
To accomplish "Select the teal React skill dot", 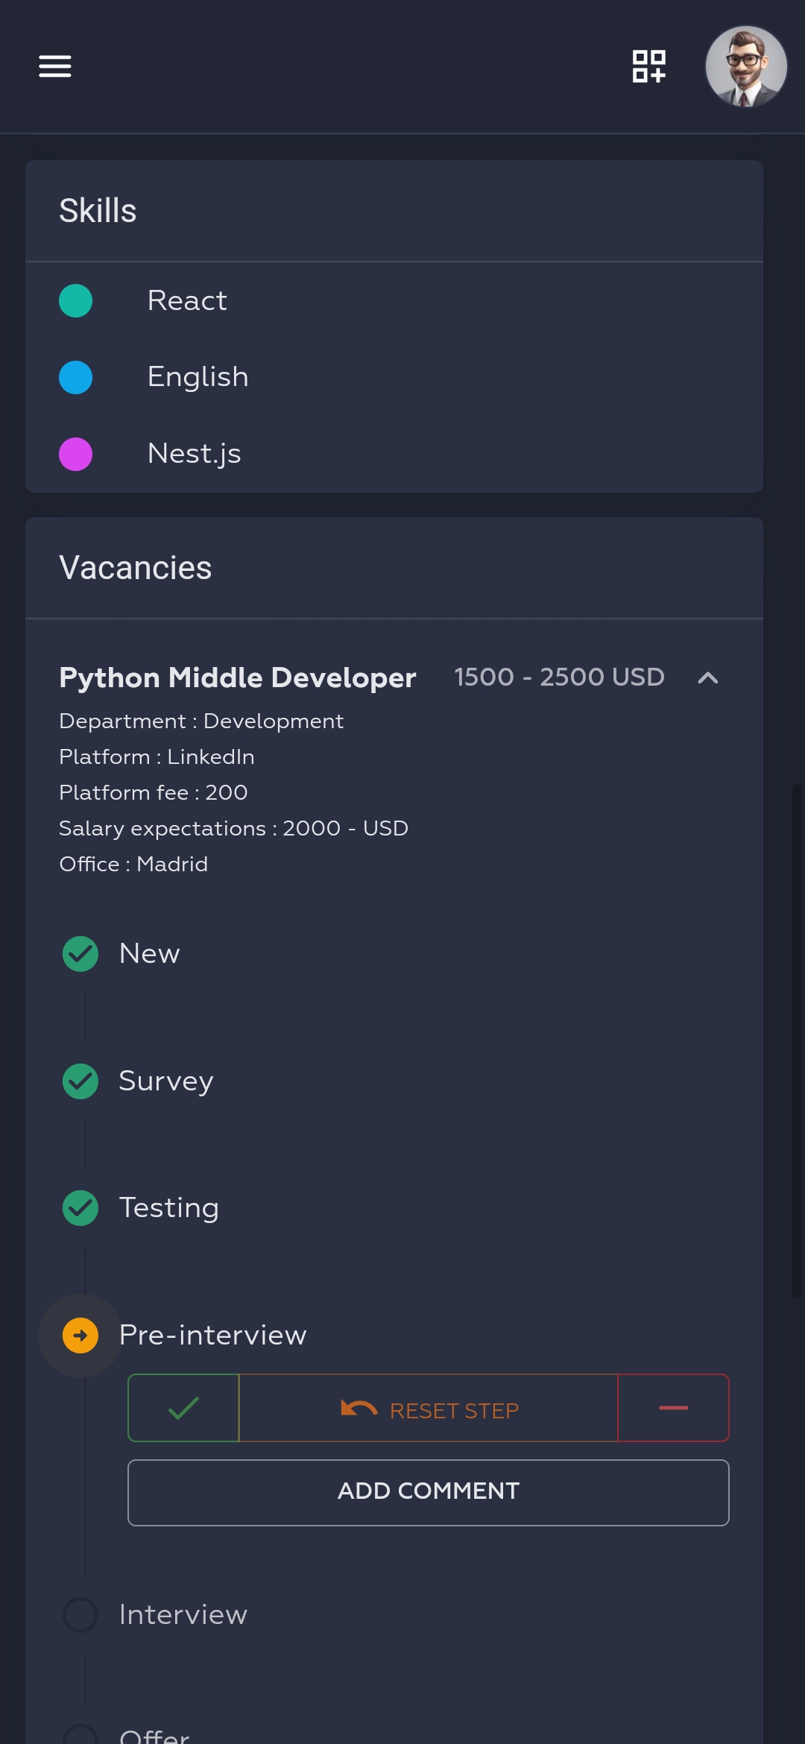I will (x=75, y=301).
